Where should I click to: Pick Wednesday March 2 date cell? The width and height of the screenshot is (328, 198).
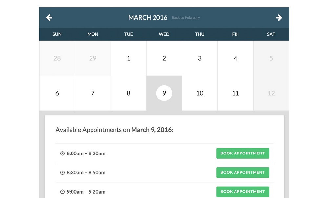point(164,58)
